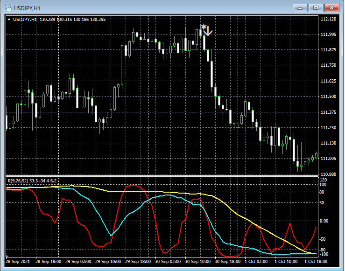Click the USDJPY chart window icon
The width and height of the screenshot is (345, 271).
click(8, 8)
